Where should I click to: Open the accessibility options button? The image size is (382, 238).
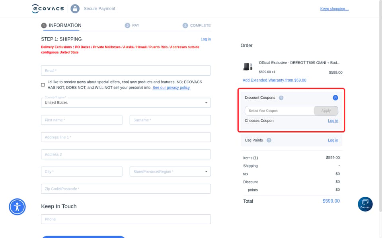click(x=17, y=207)
